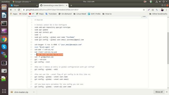Open network status in top bar
Screen dimensions: 169x95
click(157, 2)
